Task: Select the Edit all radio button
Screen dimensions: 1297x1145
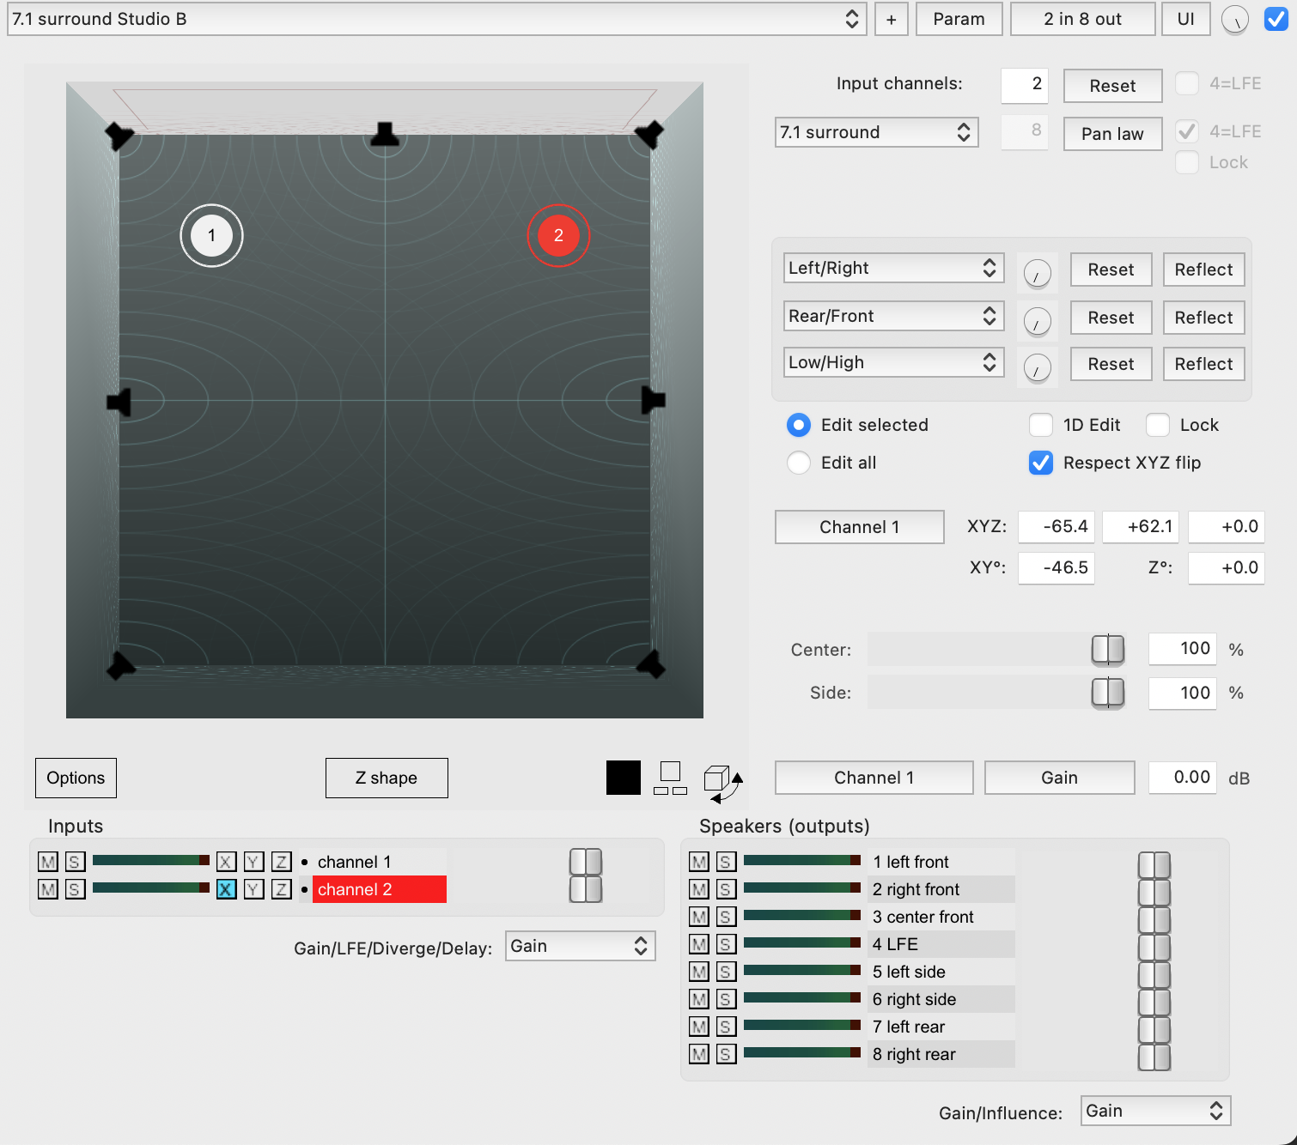Action: (x=799, y=463)
